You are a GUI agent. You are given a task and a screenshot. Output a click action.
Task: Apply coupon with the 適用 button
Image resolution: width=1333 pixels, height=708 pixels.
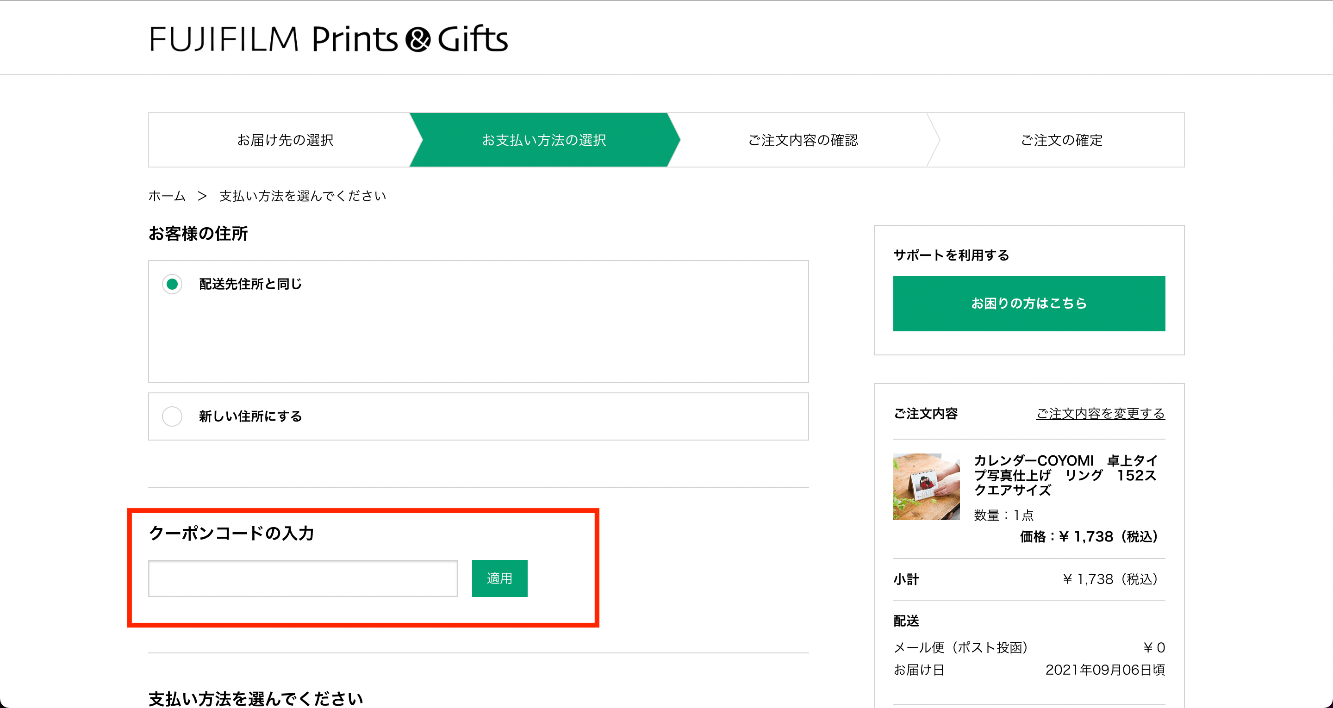(499, 578)
